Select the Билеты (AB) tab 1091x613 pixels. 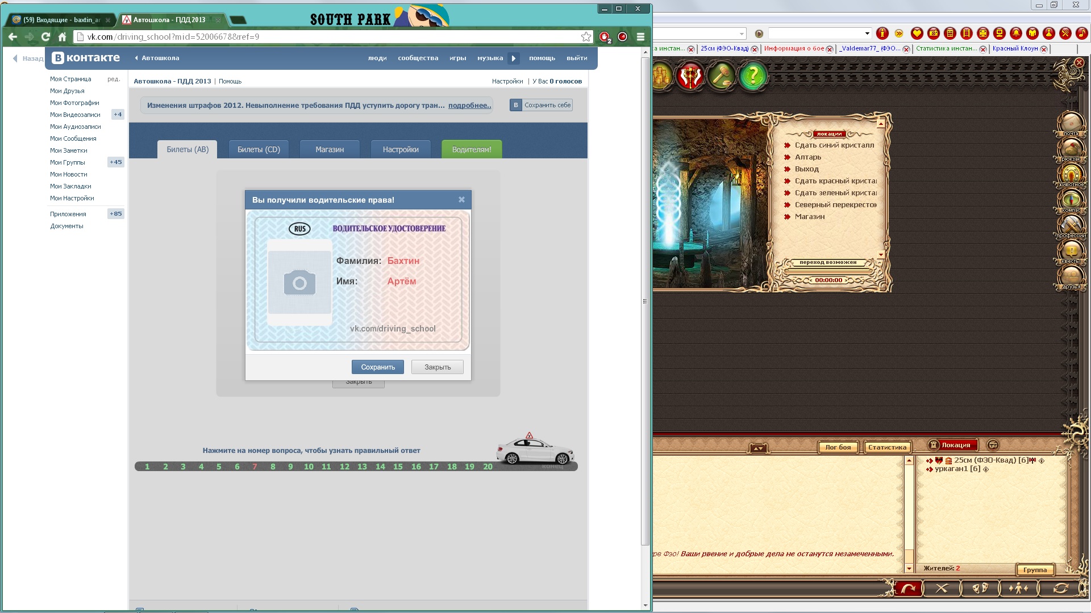point(188,149)
